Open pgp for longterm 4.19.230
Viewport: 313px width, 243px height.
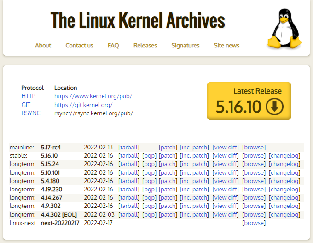149,189
